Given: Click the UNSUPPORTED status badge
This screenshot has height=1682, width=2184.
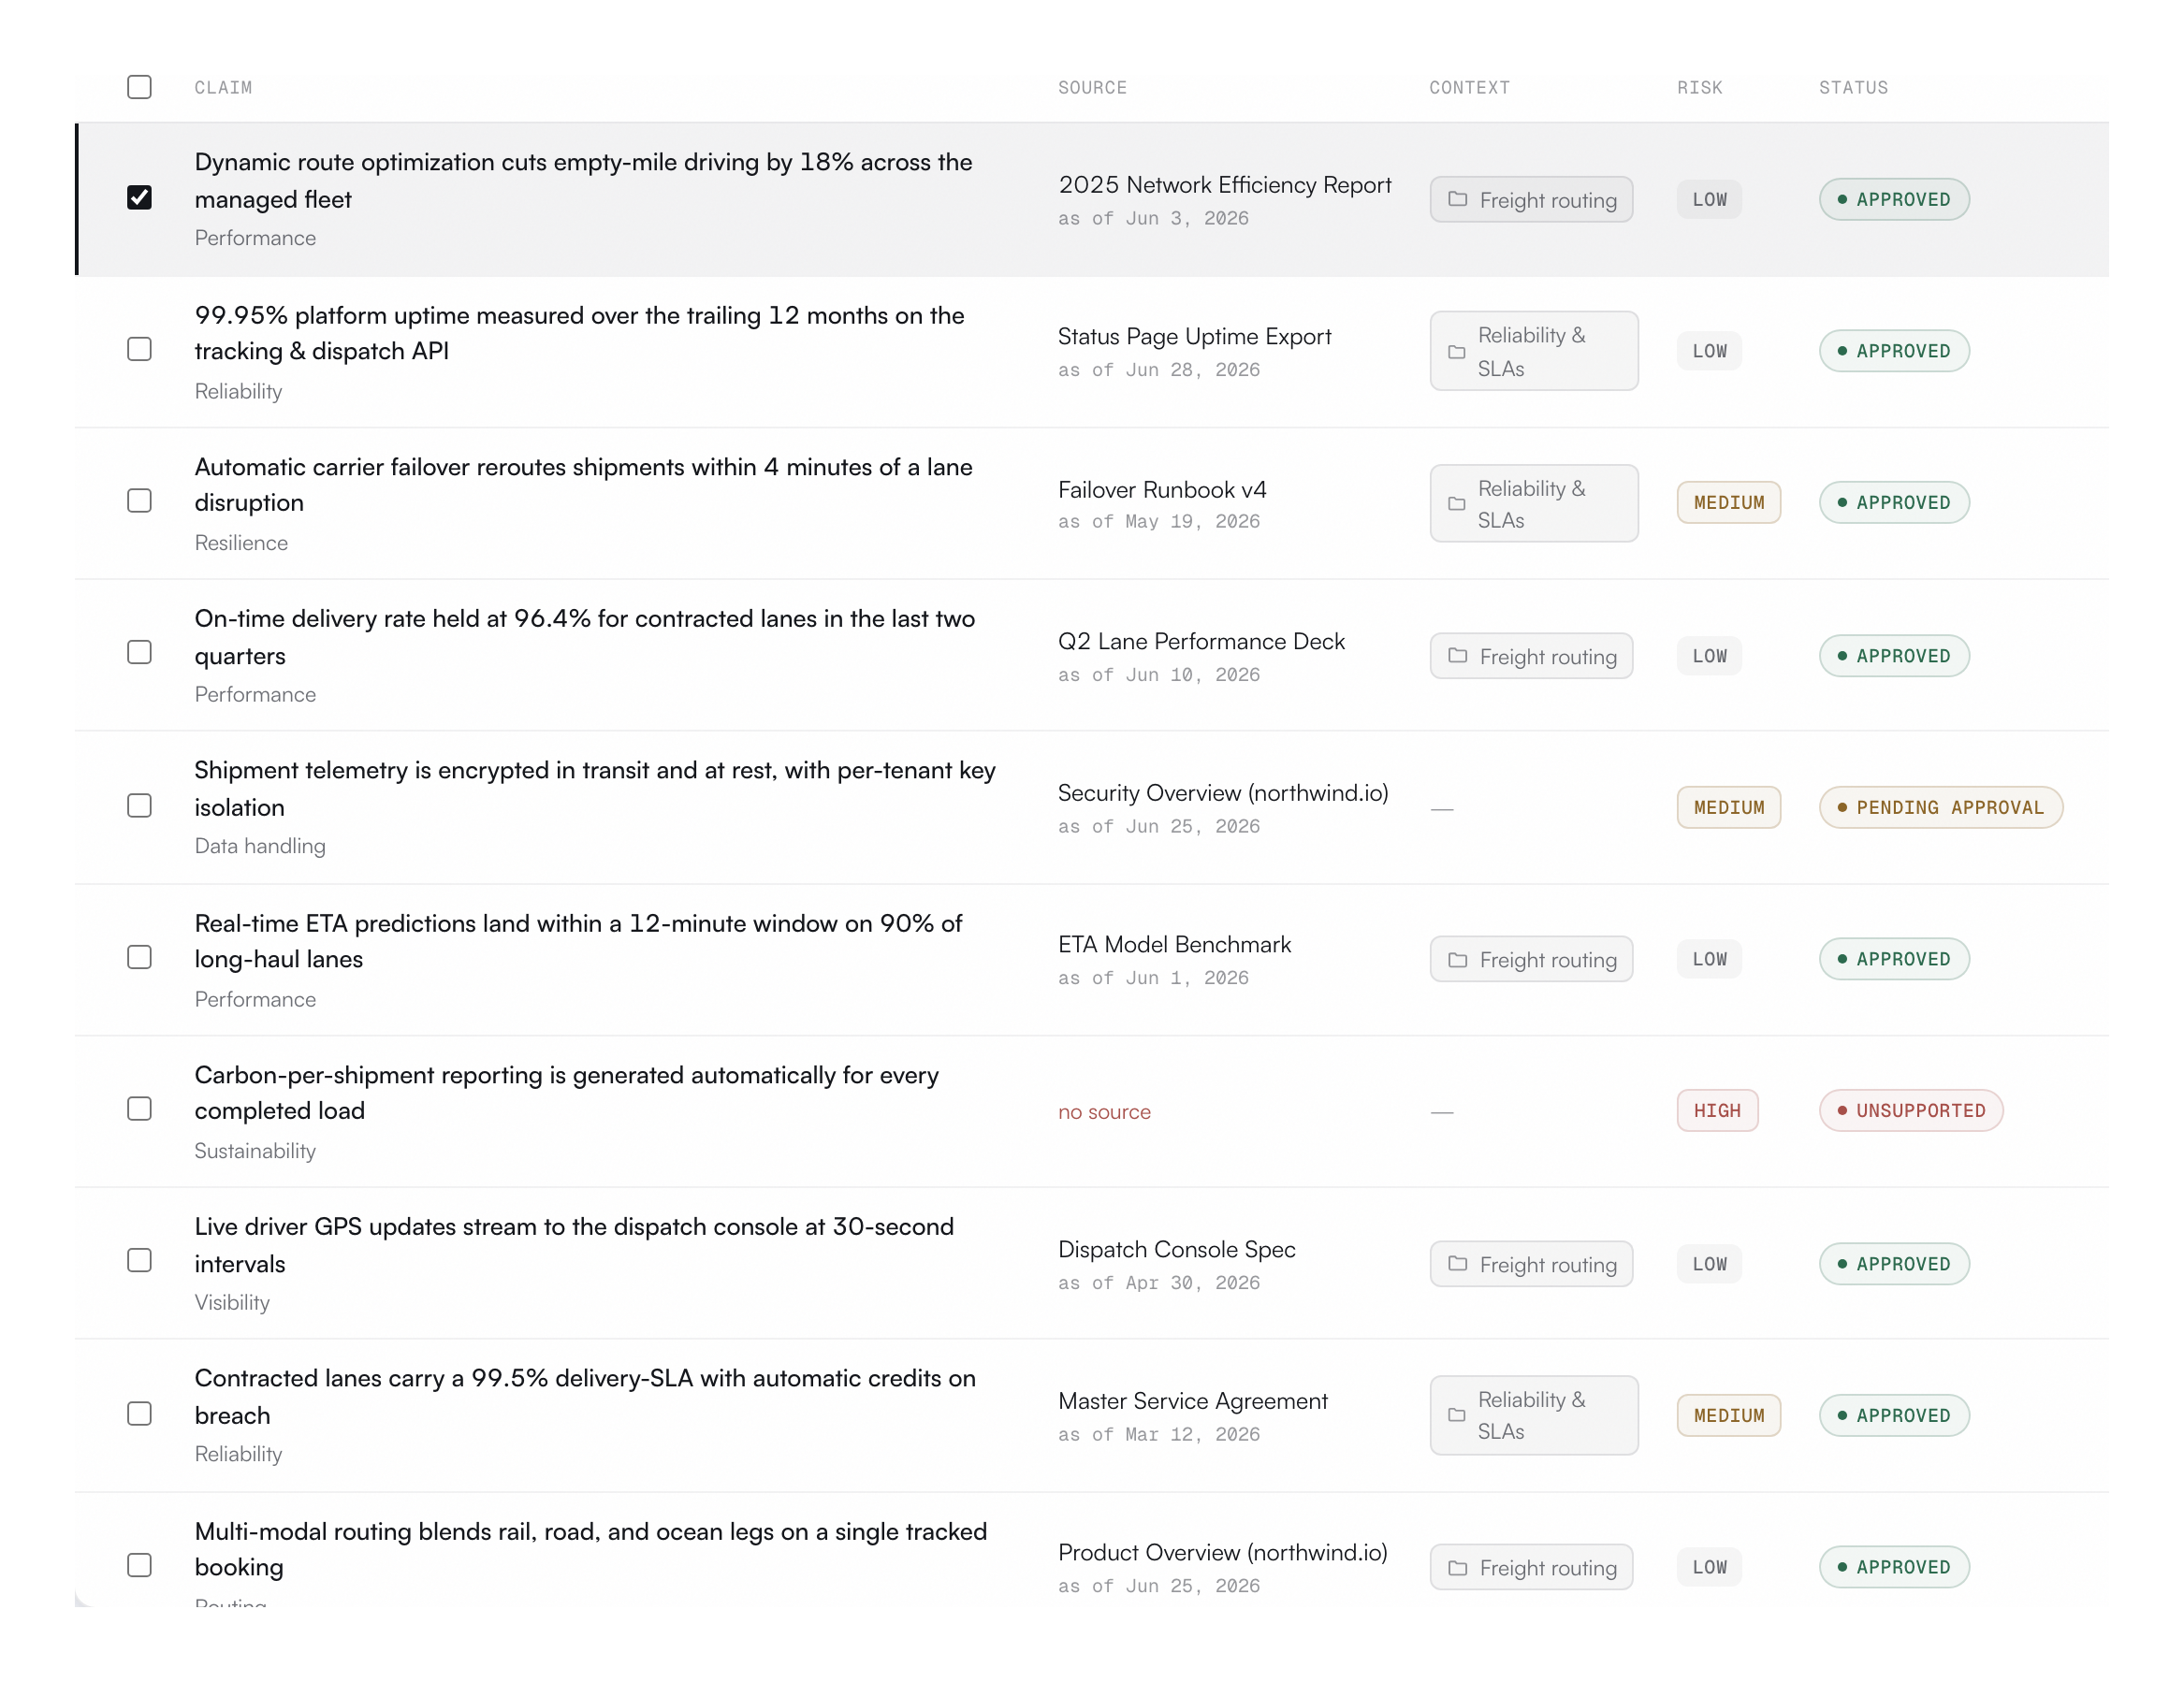Looking at the screenshot, I should (1911, 1111).
